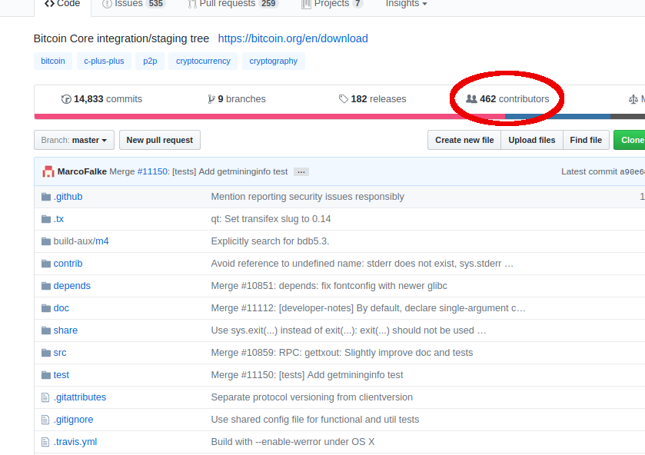Open the .gitignore file

click(x=73, y=420)
